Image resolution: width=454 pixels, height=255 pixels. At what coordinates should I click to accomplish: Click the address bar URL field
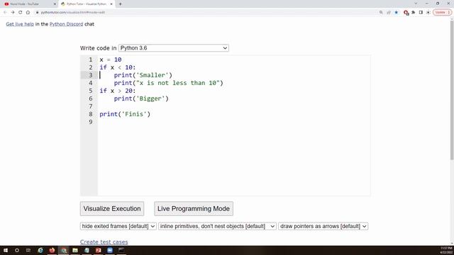(x=203, y=13)
